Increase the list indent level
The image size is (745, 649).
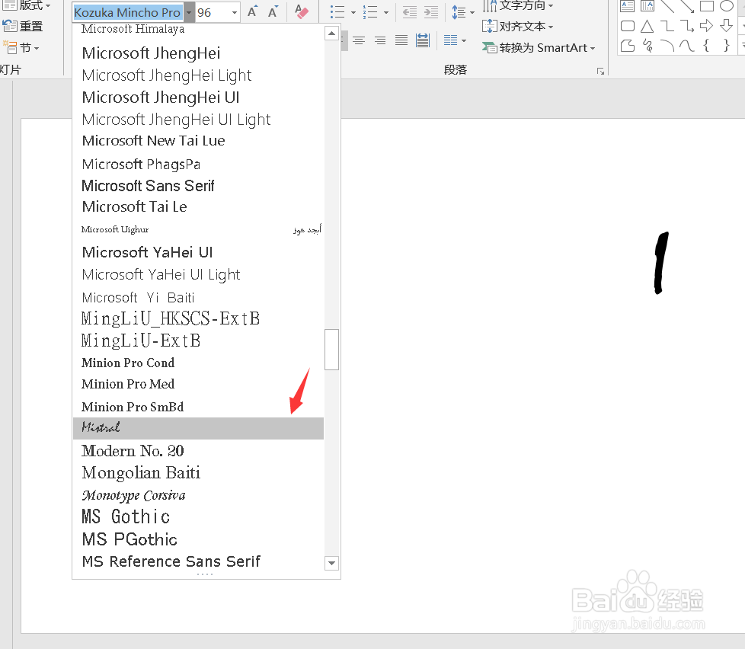[431, 12]
